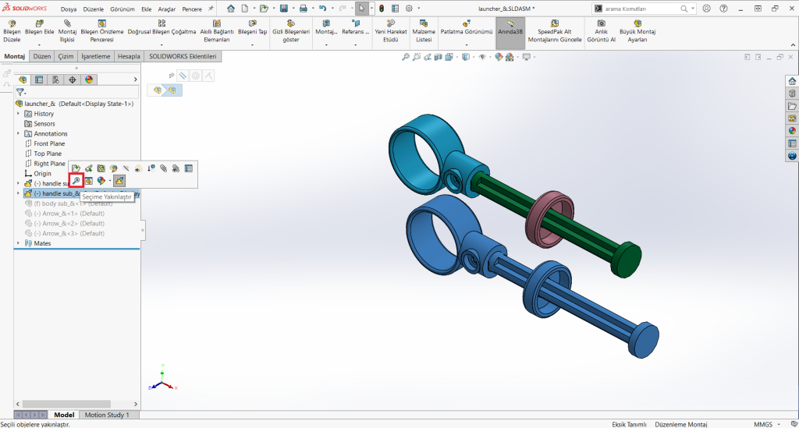This screenshot has height=428, width=799.
Task: Expand the History folder
Action: click(x=18, y=114)
